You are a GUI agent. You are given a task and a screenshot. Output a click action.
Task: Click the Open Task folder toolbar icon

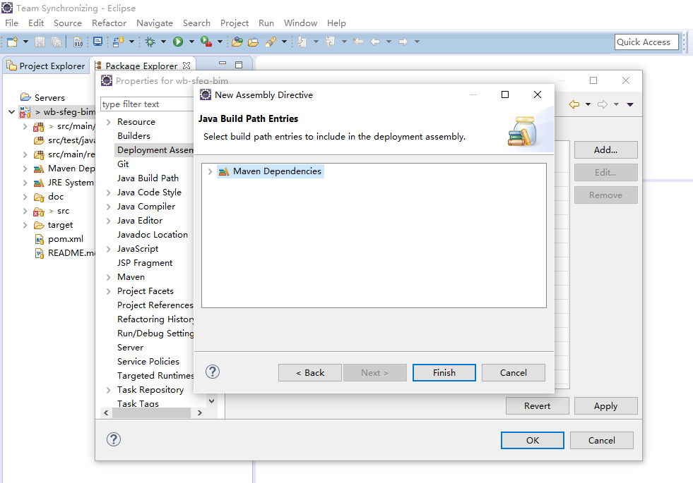(x=253, y=42)
